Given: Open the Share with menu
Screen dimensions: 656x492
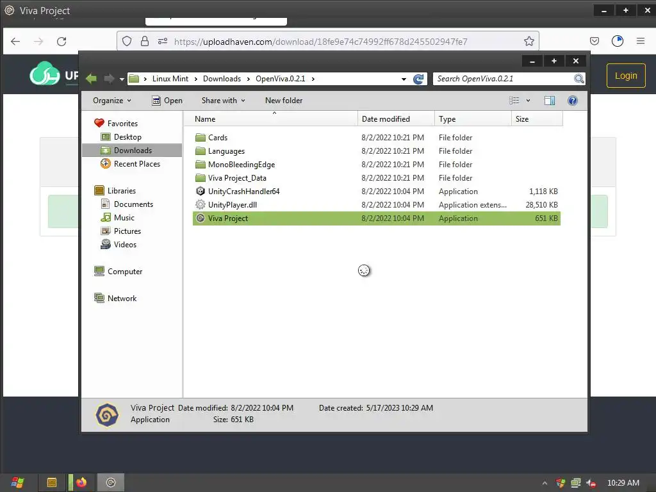Looking at the screenshot, I should (x=224, y=101).
